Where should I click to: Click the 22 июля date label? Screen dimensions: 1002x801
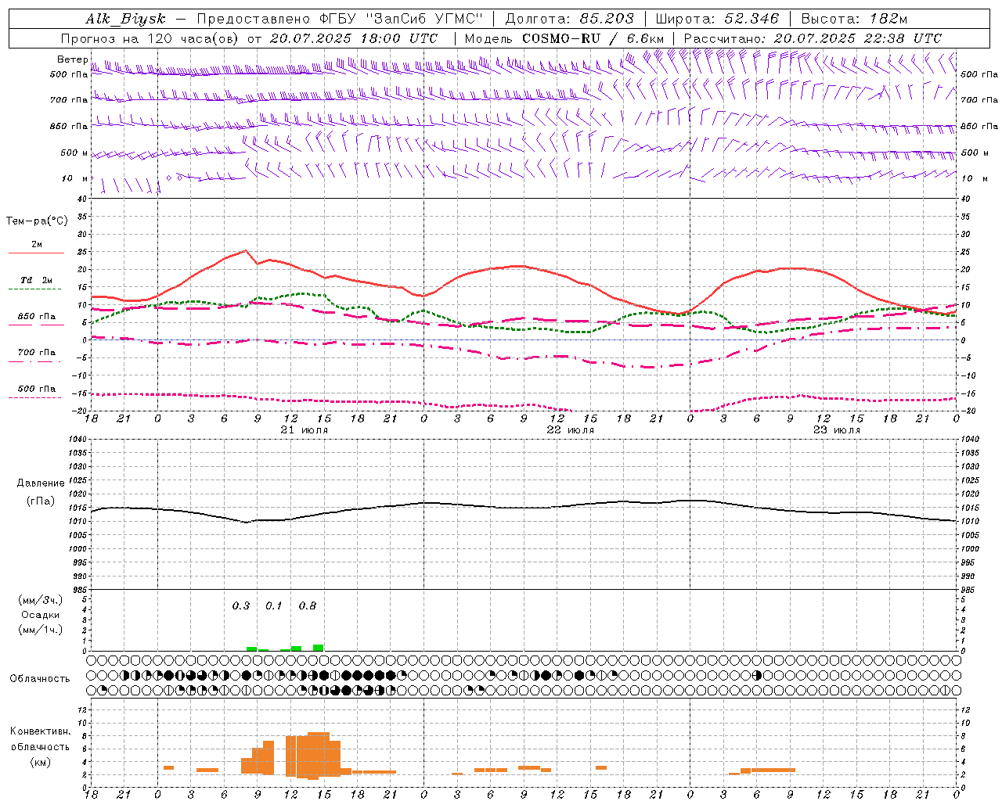click(x=571, y=430)
